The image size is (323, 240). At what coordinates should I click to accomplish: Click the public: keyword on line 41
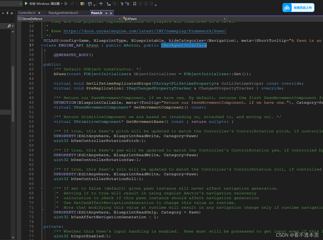click(52, 65)
